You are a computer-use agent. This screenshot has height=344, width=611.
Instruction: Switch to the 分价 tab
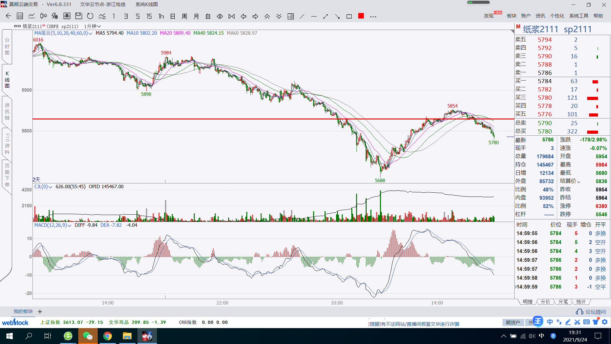click(545, 302)
